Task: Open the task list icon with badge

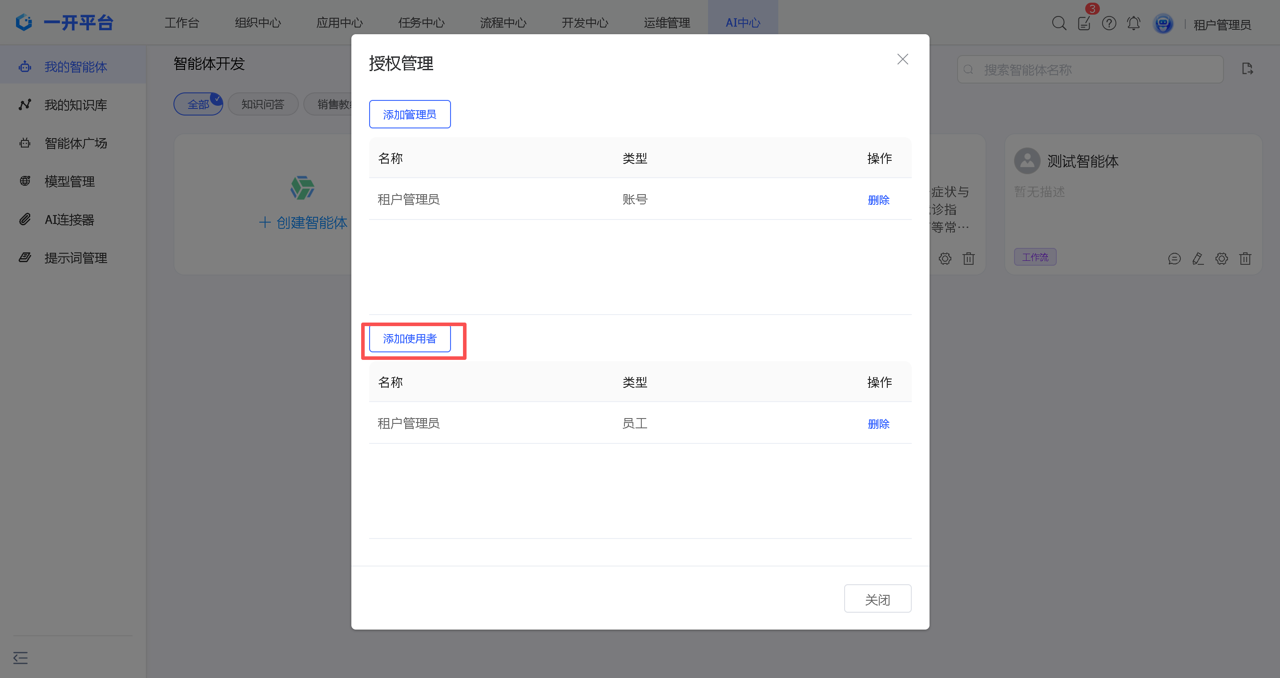Action: coord(1084,24)
